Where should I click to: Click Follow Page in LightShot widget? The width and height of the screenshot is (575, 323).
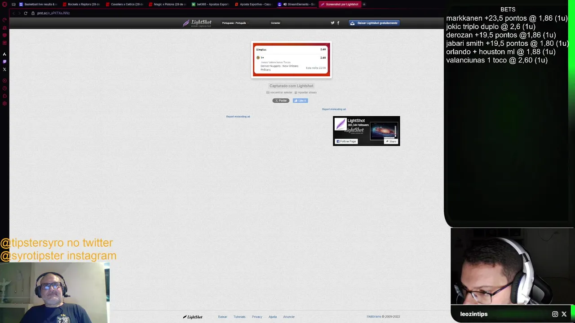(x=346, y=141)
